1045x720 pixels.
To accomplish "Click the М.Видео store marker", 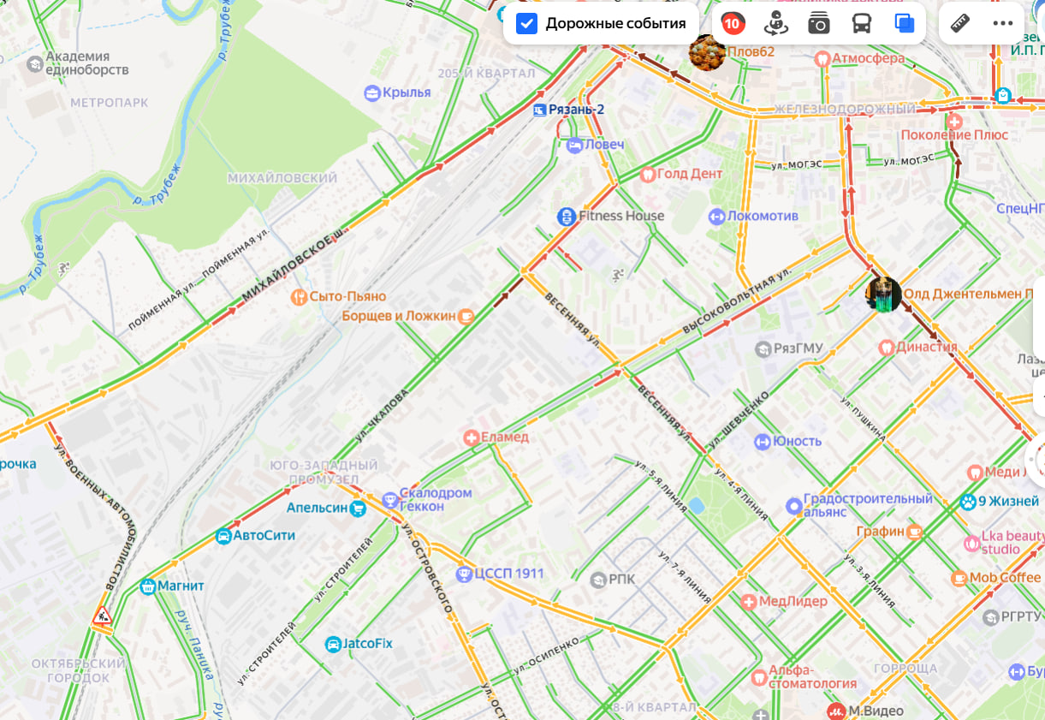I will pos(835,711).
